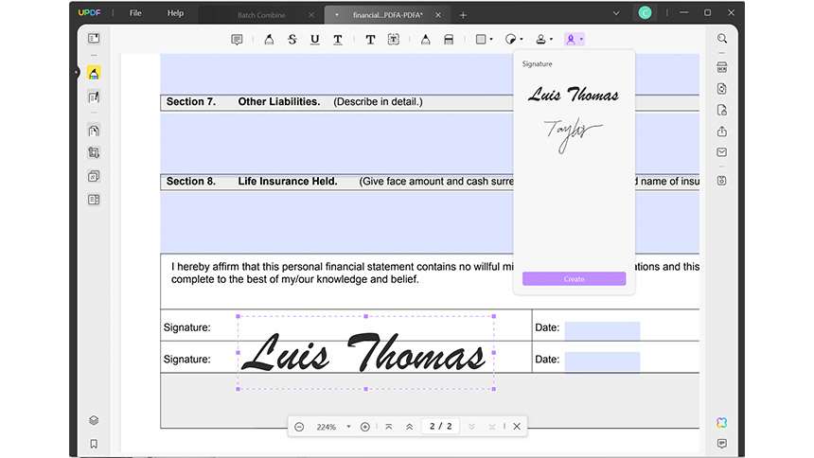Click the first Date input field

click(602, 330)
